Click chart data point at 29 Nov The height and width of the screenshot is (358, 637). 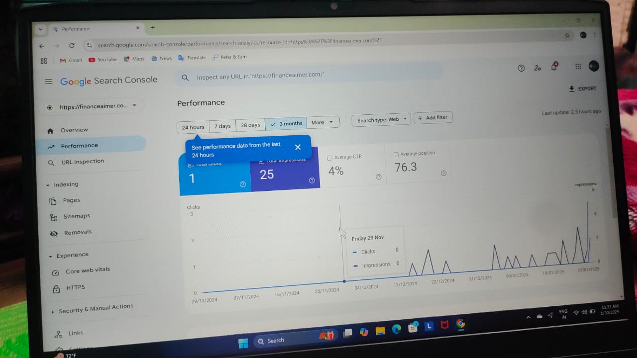[x=344, y=281]
